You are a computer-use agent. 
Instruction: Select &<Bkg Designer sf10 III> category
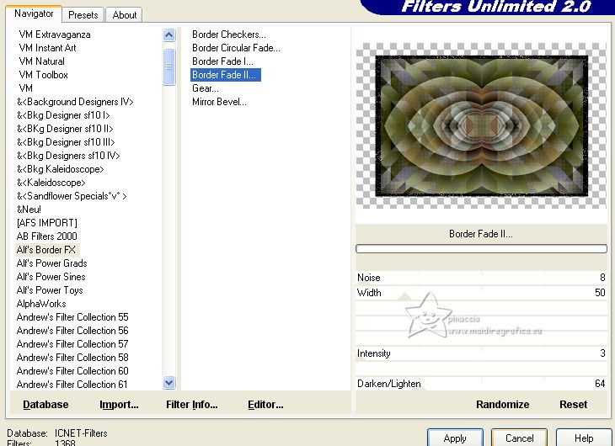[x=66, y=142]
